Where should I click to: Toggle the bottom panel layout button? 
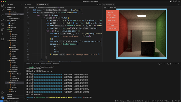(x=173, y=1)
